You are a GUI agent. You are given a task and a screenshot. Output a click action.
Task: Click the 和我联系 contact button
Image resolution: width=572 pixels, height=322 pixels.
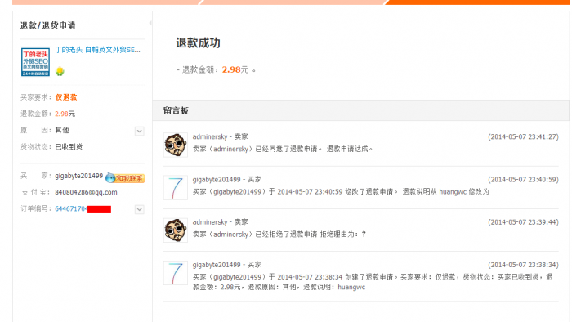125,178
